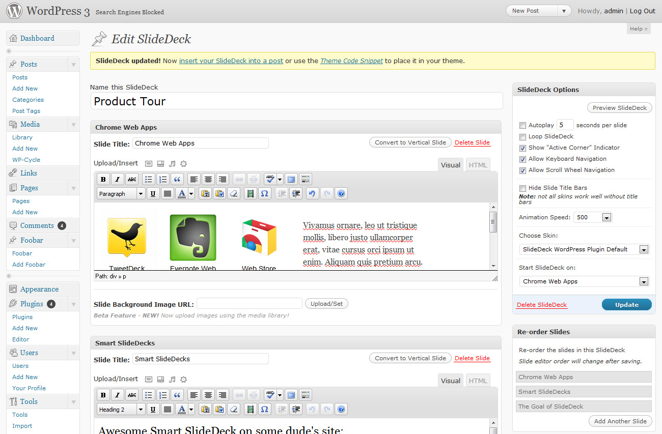Open text color picker arrow in Chrome Web Apps editor

(191, 194)
